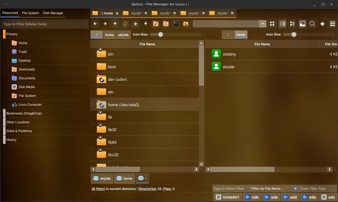Open the terminal from the toolbar
The image size is (338, 202).
point(176,24)
